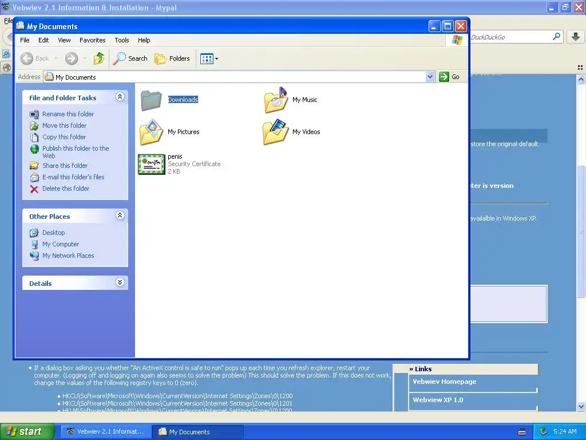Image resolution: width=586 pixels, height=440 pixels.
Task: Click the Go button
Action: [x=450, y=77]
